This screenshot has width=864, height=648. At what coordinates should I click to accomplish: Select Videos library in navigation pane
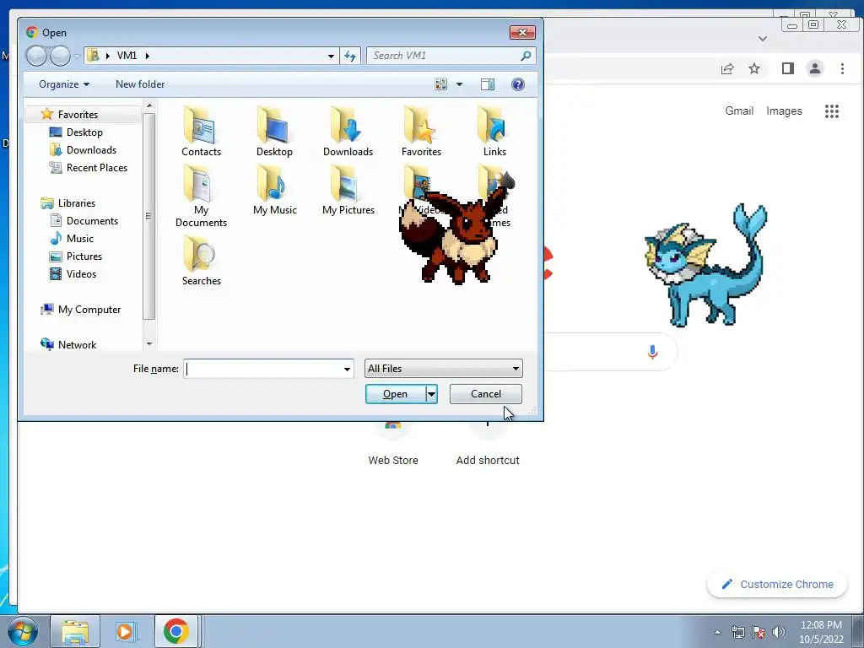click(x=73, y=273)
